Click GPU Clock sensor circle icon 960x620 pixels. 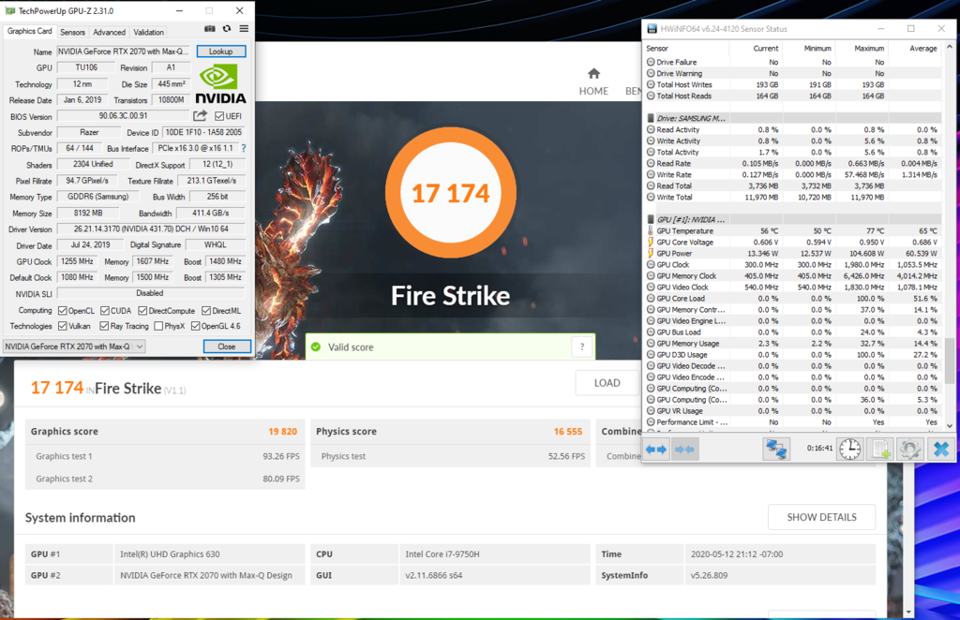click(x=651, y=265)
